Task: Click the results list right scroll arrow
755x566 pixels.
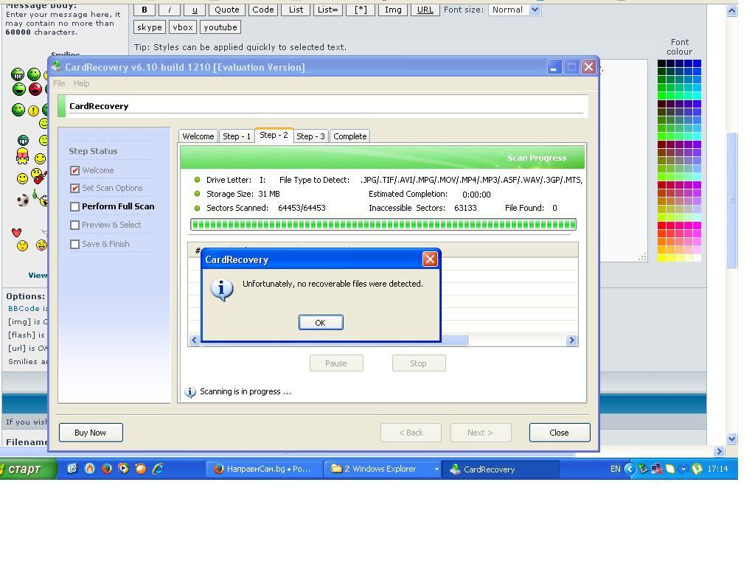Action: click(x=571, y=340)
